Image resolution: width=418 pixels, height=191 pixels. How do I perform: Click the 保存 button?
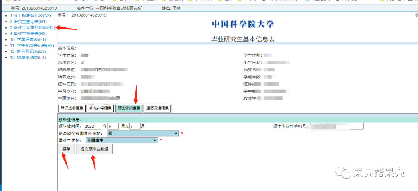coord(66,149)
